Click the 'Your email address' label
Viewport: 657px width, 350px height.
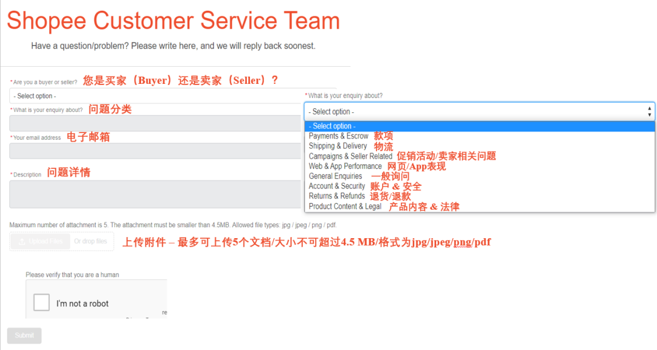37,137
